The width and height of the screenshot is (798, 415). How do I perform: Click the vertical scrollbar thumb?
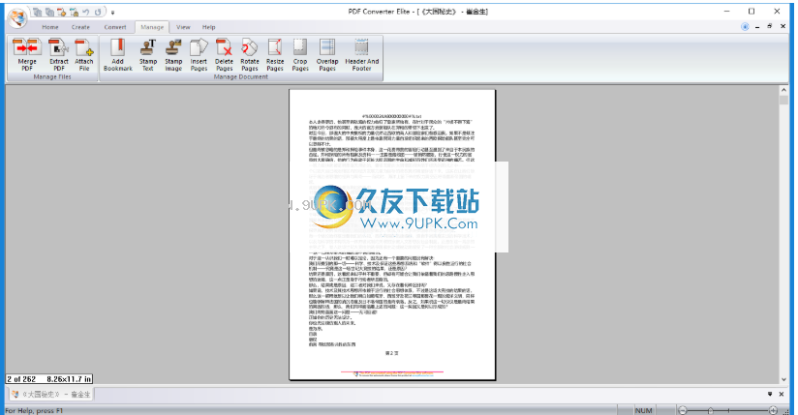[x=783, y=101]
